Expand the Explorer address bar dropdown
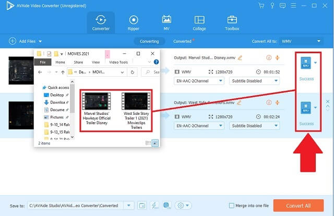This screenshot has height=216, width=334. pos(122,73)
